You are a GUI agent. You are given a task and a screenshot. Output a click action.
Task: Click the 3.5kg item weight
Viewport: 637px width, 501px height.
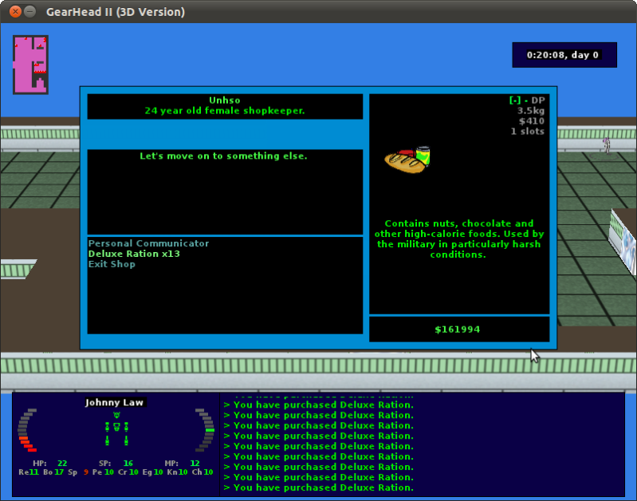tap(530, 111)
